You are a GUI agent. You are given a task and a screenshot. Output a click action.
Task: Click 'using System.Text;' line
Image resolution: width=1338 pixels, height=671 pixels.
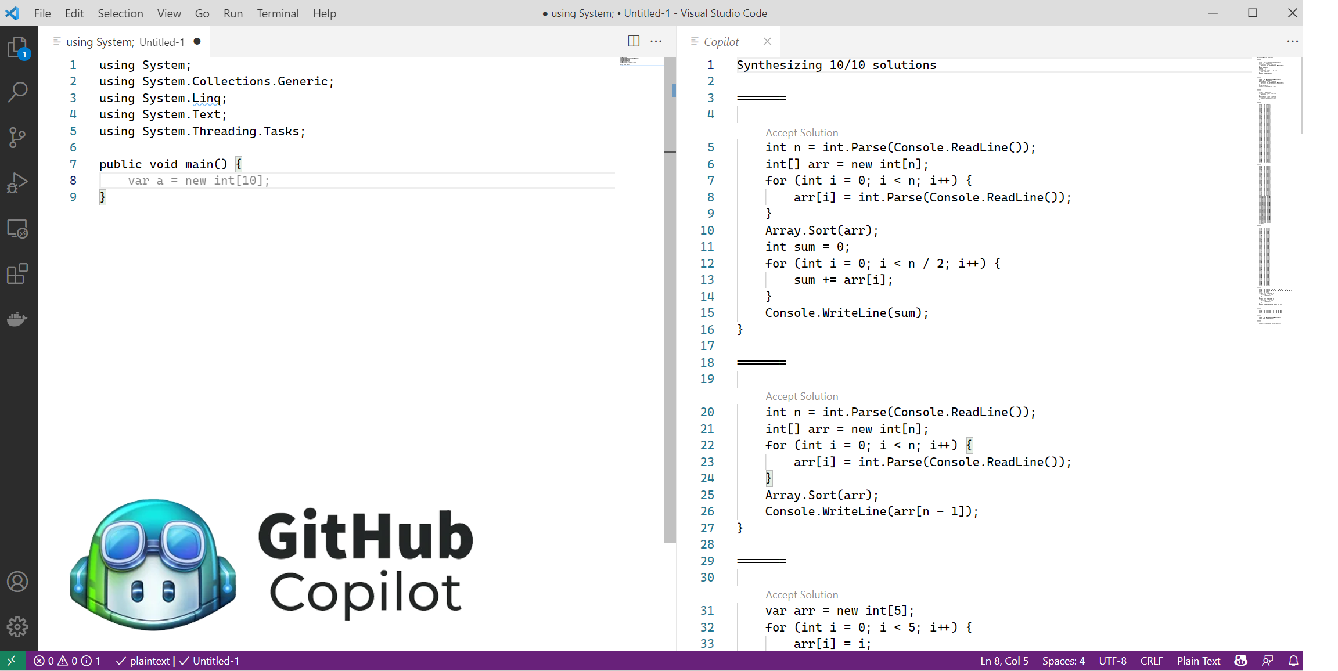point(163,114)
